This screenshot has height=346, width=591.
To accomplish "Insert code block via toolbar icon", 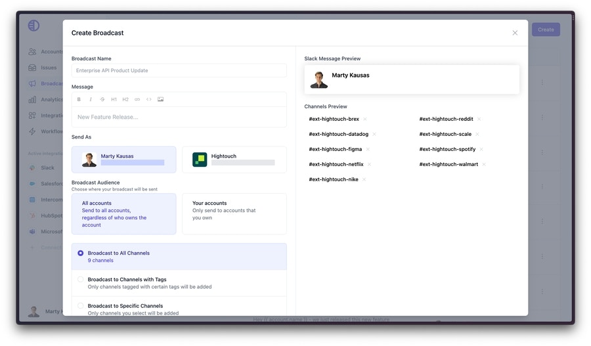I will 149,100.
